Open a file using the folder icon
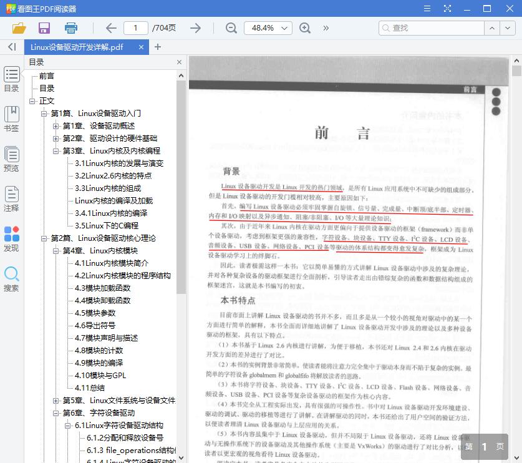The height and width of the screenshot is (463, 522). [x=19, y=28]
